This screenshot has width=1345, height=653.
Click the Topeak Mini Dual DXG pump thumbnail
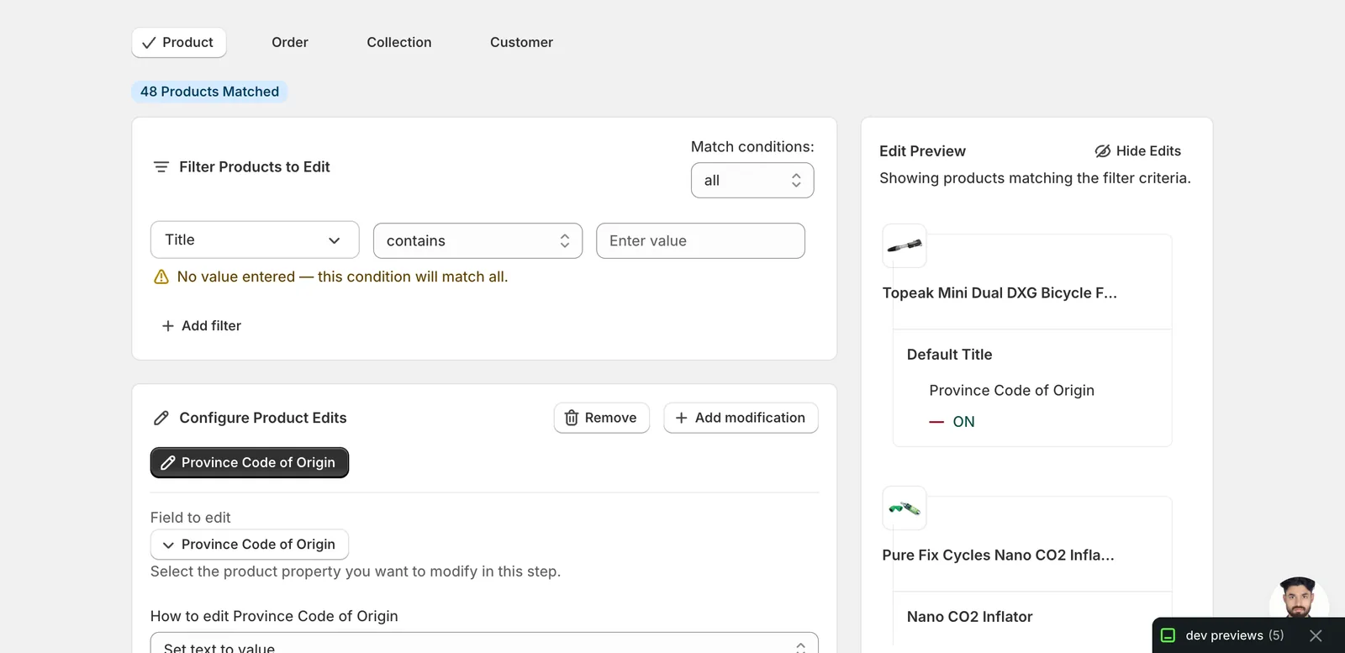[905, 246]
